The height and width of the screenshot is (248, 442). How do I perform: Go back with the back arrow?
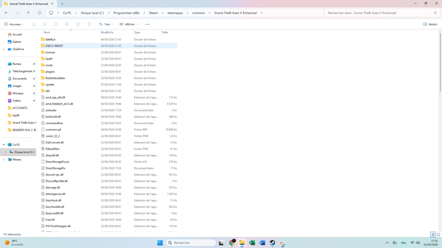click(x=6, y=13)
